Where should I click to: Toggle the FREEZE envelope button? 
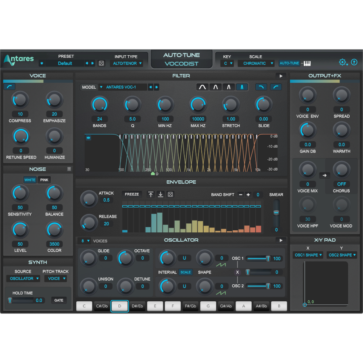132,194
